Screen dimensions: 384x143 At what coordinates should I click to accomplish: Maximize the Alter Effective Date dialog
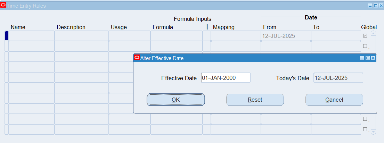point(367,58)
